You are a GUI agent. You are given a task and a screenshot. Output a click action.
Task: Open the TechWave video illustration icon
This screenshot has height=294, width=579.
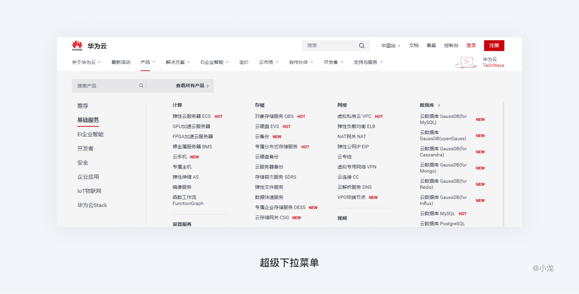[466, 62]
